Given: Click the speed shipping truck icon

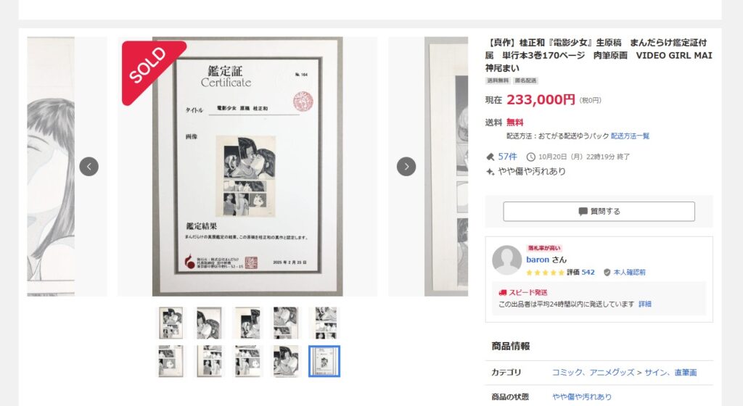Looking at the screenshot, I should tap(503, 292).
